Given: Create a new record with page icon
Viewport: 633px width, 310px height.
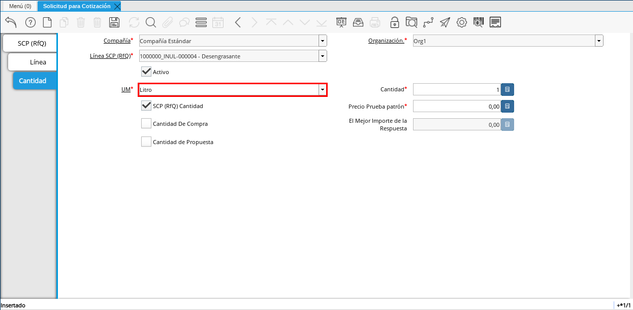Looking at the screenshot, I should (47, 22).
